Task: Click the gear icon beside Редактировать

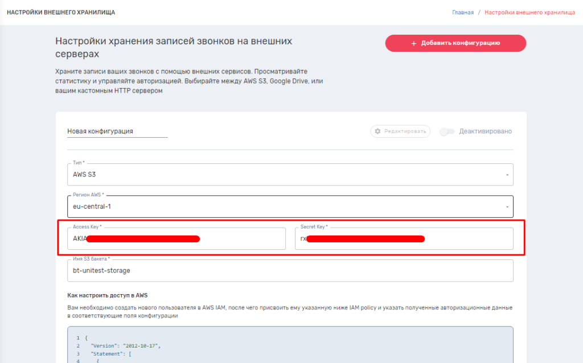Action: (x=377, y=131)
